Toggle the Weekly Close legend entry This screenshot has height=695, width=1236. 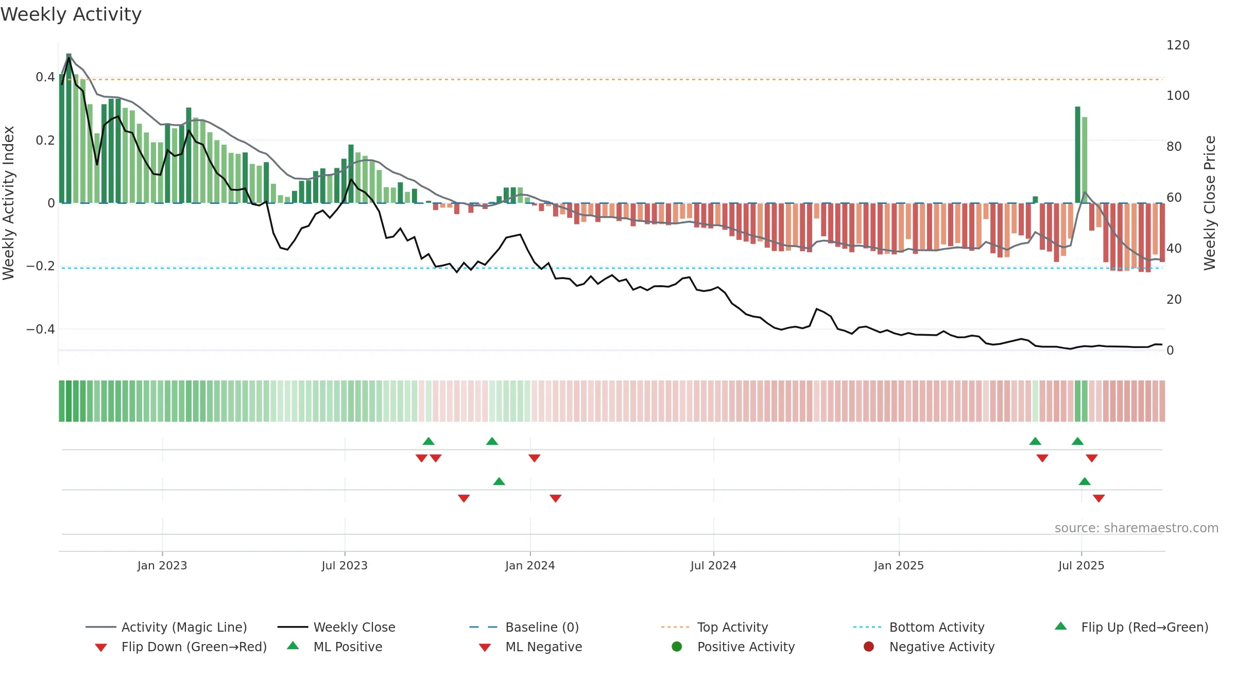[336, 627]
